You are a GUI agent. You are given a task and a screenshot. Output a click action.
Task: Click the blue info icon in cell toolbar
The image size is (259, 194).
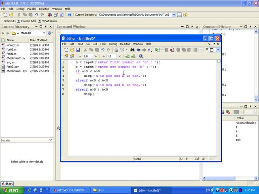(x=141, y=57)
